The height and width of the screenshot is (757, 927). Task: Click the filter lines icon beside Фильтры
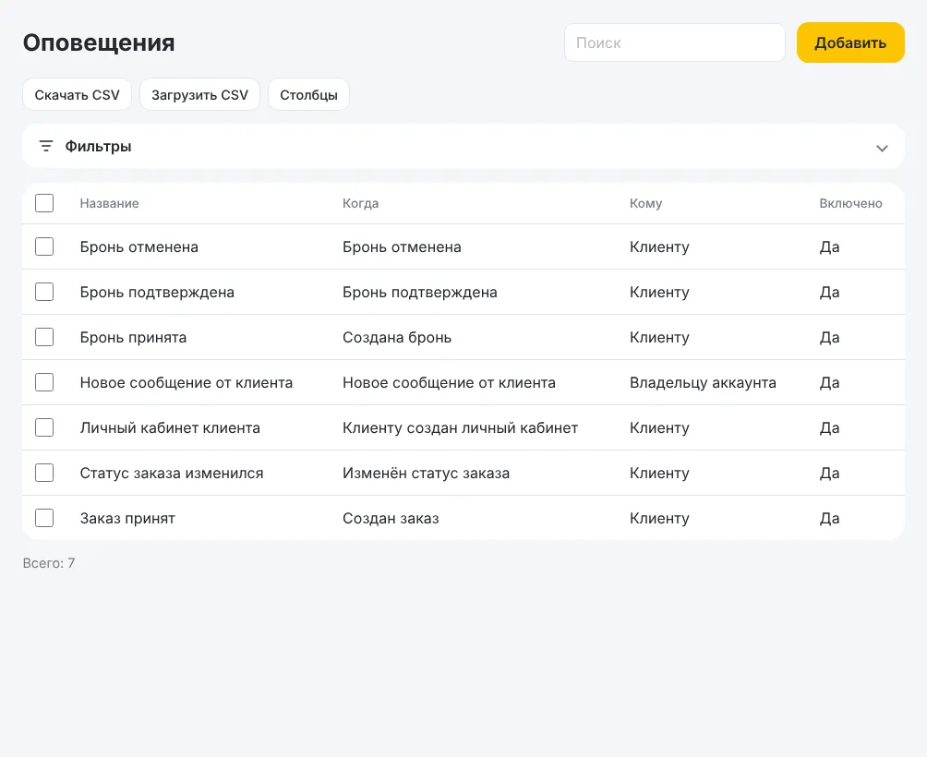46,146
